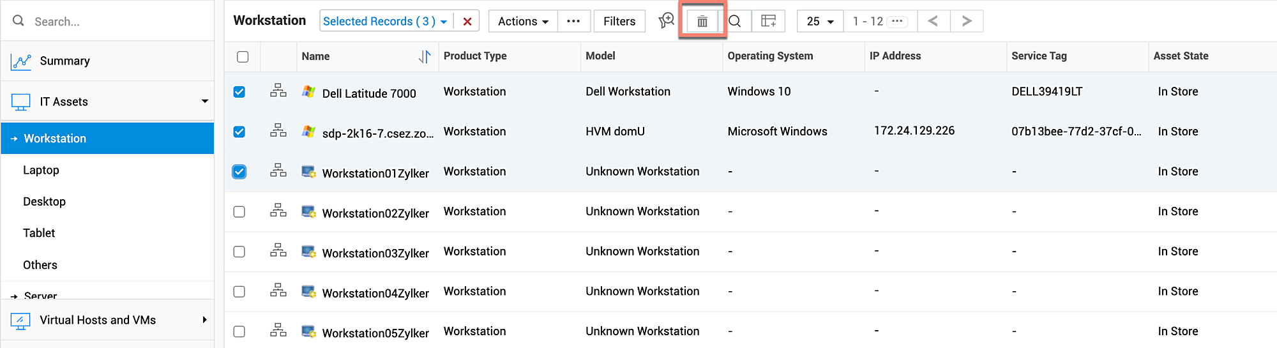This screenshot has height=348, width=1277.
Task: Toggle the select-all header checkbox
Action: [243, 57]
